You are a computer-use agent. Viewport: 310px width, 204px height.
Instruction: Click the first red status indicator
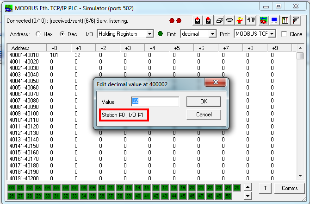172,20
